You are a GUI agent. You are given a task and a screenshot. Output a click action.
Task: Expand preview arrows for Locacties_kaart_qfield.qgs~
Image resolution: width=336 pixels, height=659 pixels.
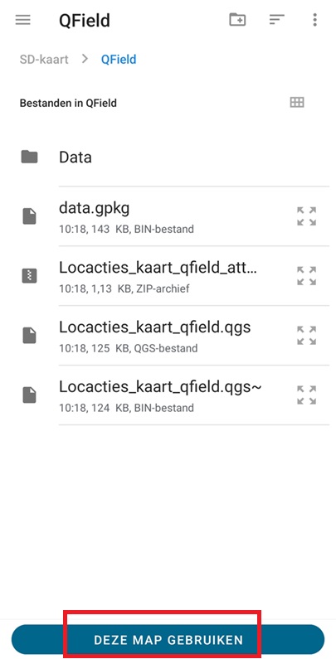coord(306,395)
